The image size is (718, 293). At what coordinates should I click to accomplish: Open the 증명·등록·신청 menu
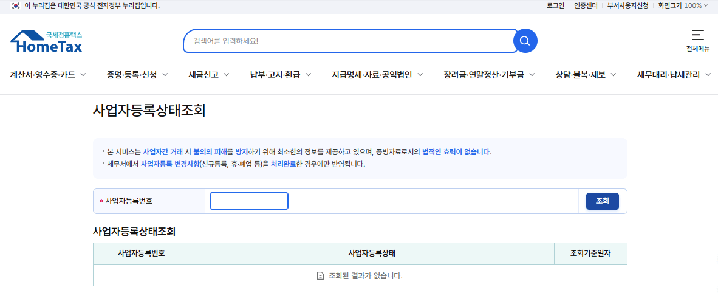pyautogui.click(x=132, y=75)
